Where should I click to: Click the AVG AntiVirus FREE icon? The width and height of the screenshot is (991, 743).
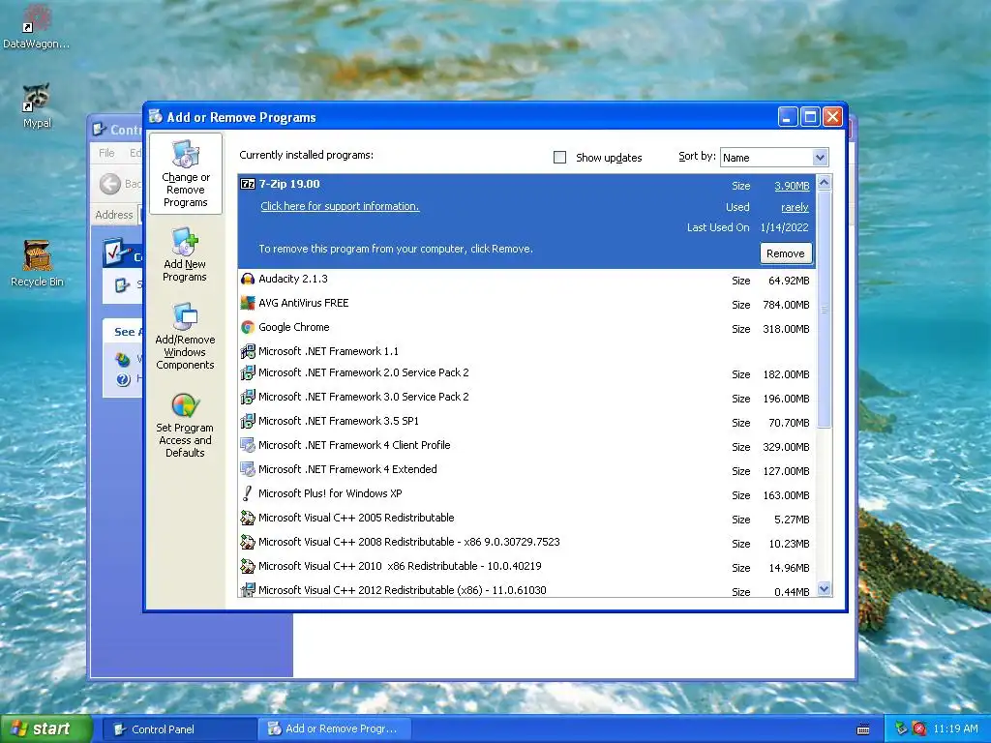[x=248, y=303]
